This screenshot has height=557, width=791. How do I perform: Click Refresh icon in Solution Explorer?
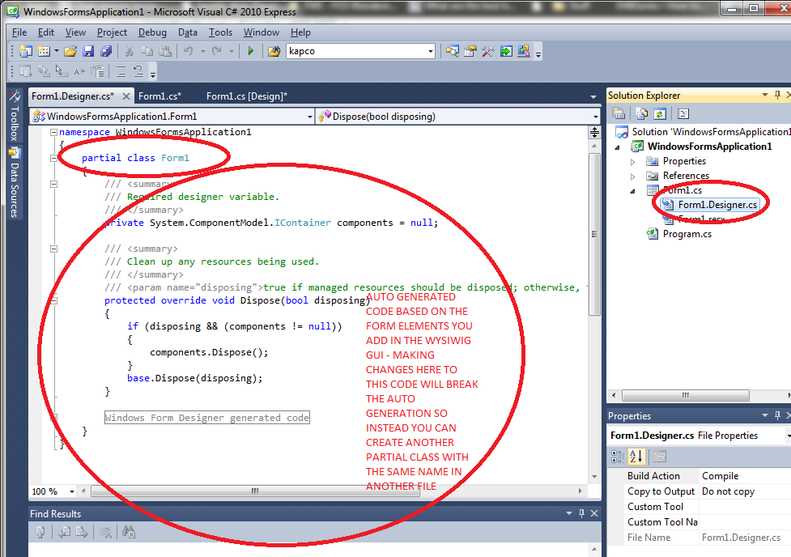[x=660, y=114]
